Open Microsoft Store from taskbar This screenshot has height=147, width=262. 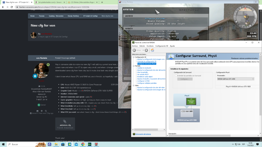point(63,144)
